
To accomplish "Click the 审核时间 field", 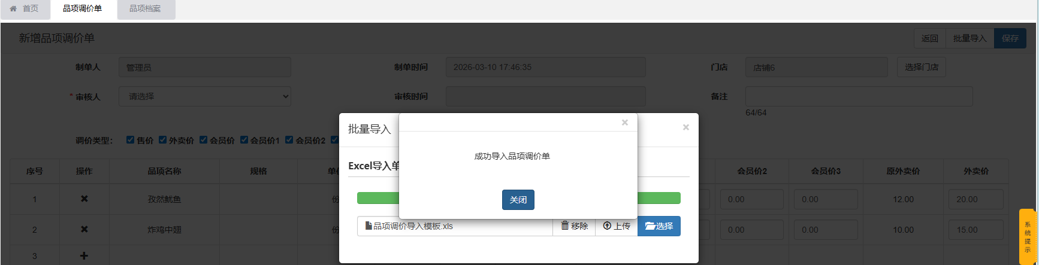I will (546, 96).
